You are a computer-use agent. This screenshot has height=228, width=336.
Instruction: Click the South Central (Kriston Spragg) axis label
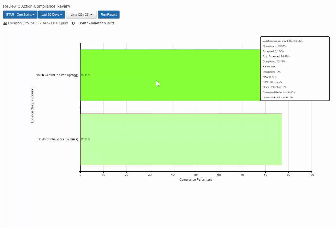click(x=57, y=75)
